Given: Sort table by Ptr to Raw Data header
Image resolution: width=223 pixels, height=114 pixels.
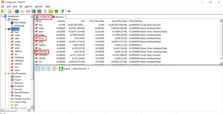Looking at the screenshot, I should 96,21.
